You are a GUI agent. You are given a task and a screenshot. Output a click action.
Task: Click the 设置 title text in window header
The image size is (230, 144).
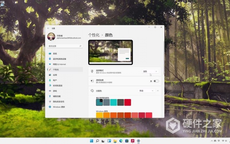pyautogui.click(x=53, y=28)
